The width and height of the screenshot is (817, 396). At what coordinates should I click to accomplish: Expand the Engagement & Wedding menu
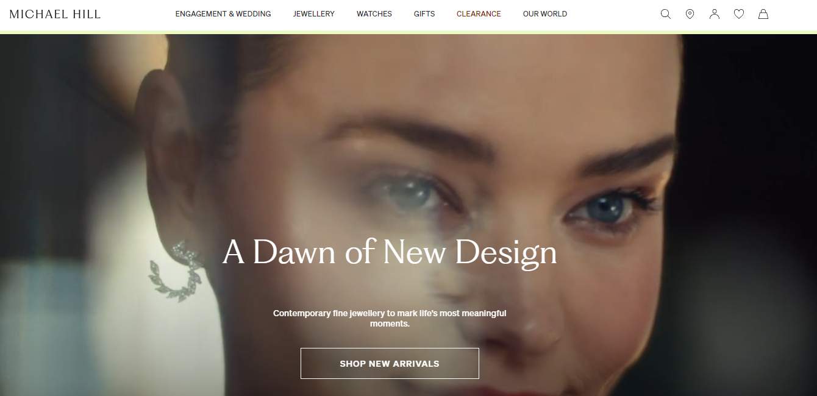pos(223,13)
